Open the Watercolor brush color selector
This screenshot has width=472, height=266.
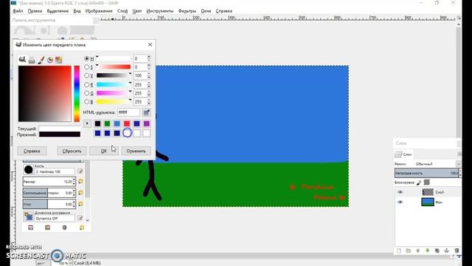click(x=41, y=60)
